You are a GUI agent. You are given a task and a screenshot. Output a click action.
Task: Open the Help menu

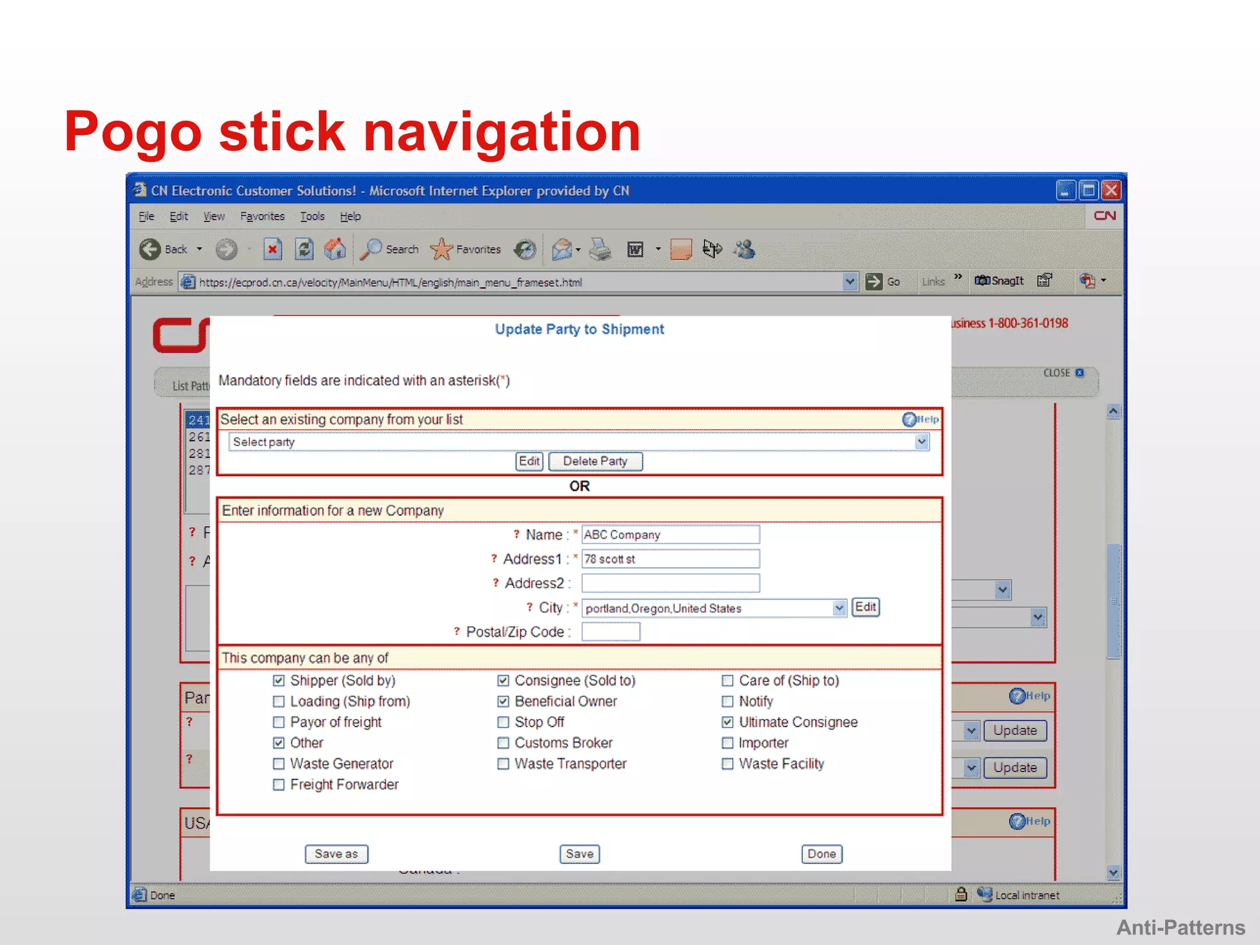pyautogui.click(x=350, y=217)
